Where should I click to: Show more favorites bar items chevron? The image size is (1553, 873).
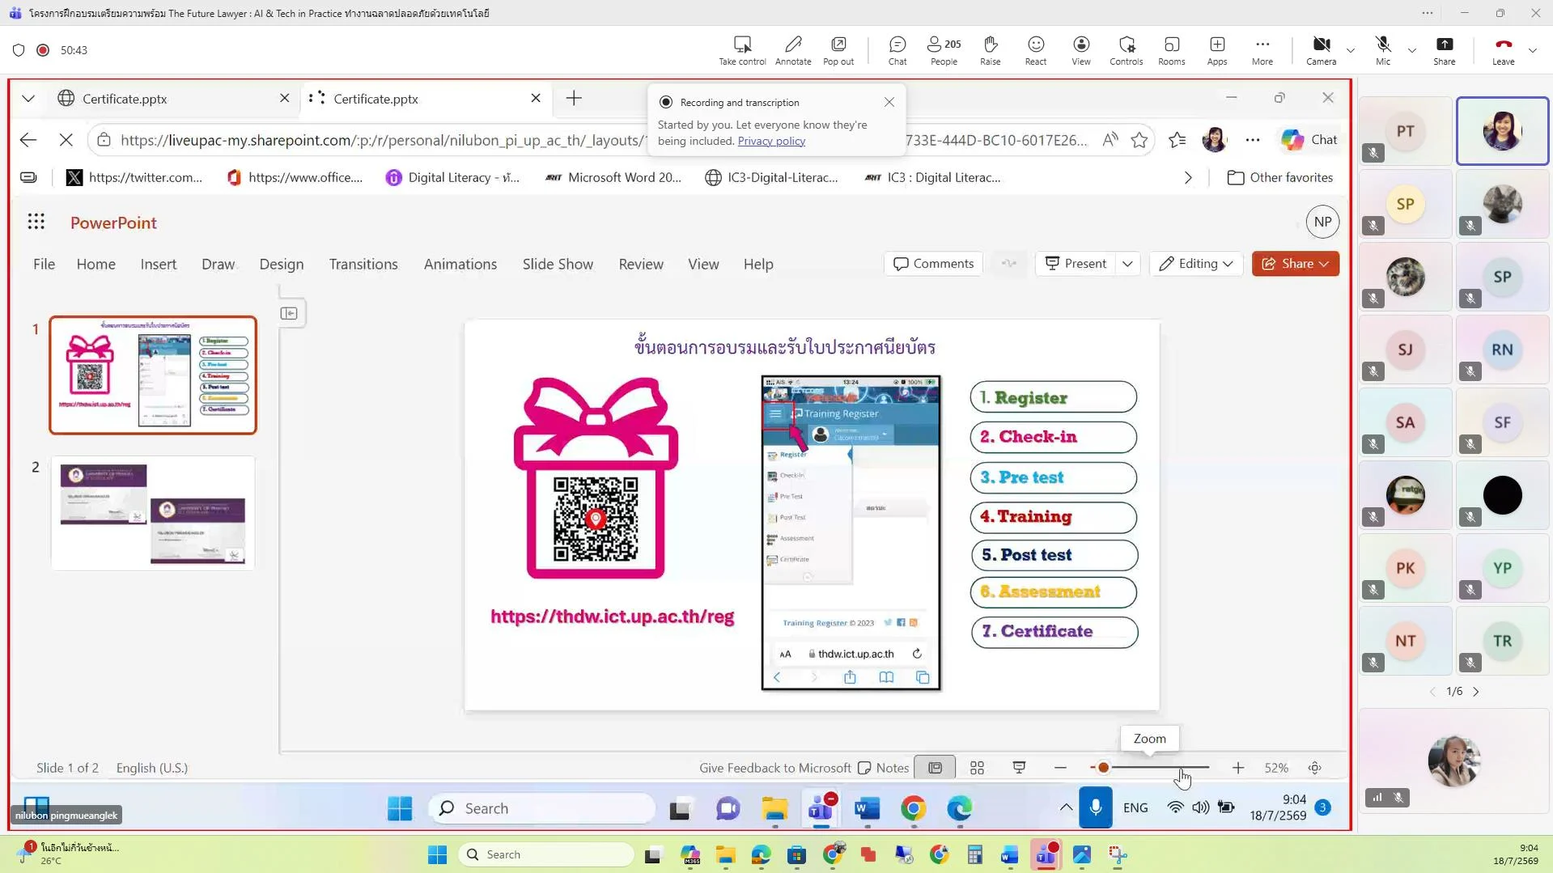point(1187,178)
